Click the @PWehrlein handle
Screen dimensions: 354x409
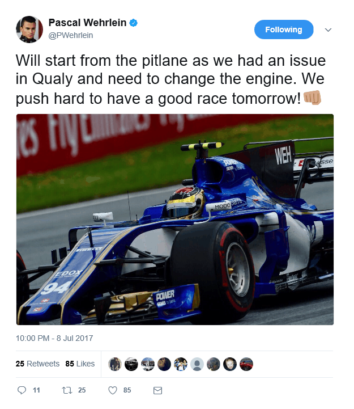71,35
